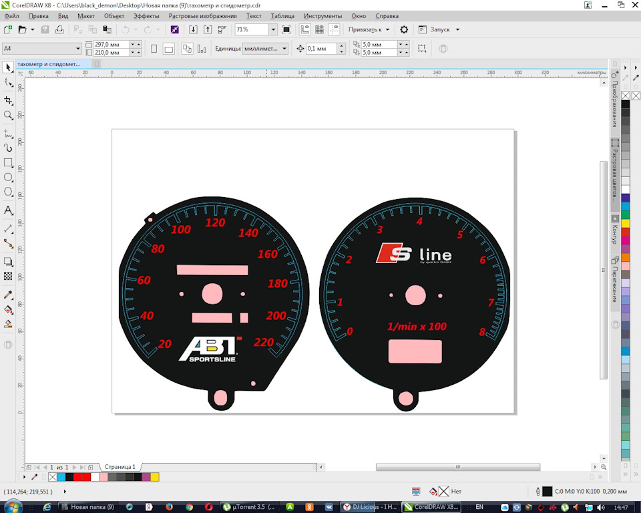
Task: Go to next page arrow in navigator
Action: tap(74, 467)
